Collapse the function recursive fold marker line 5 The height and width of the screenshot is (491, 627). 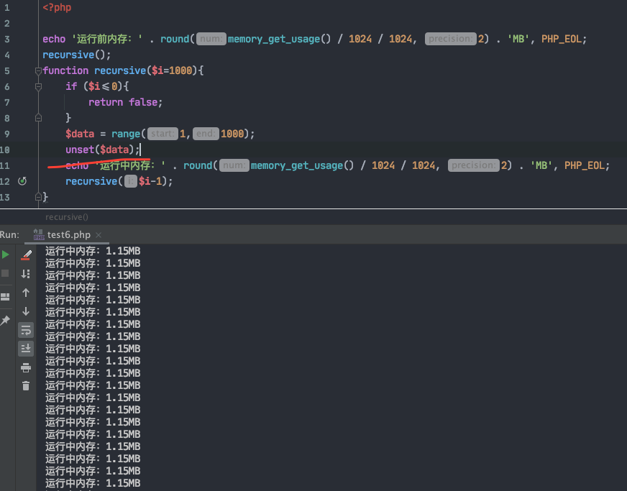click(38, 71)
